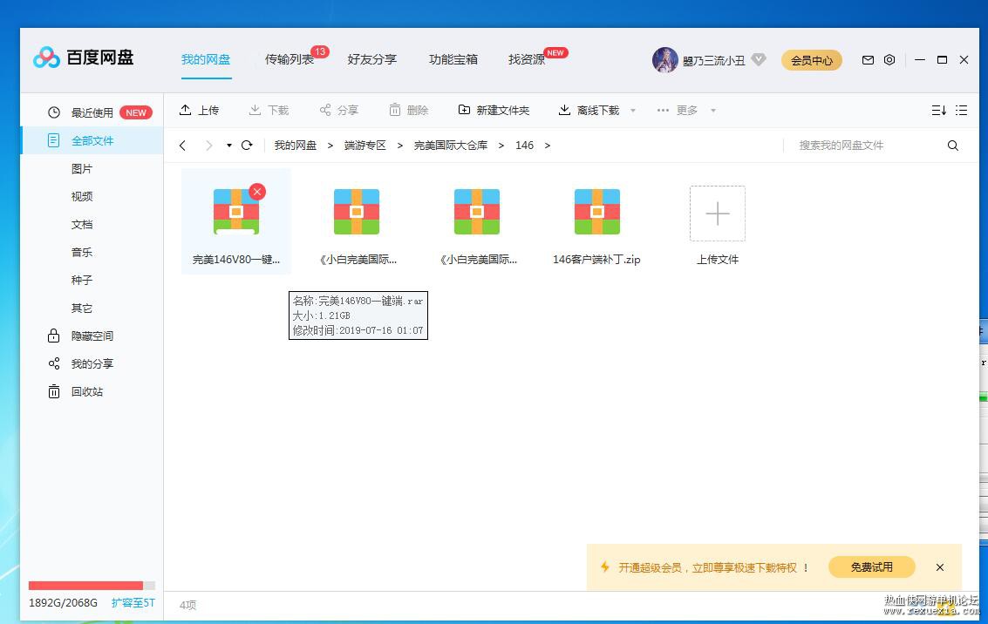
Task: Select 全部文件 in the sidebar
Action: click(92, 140)
